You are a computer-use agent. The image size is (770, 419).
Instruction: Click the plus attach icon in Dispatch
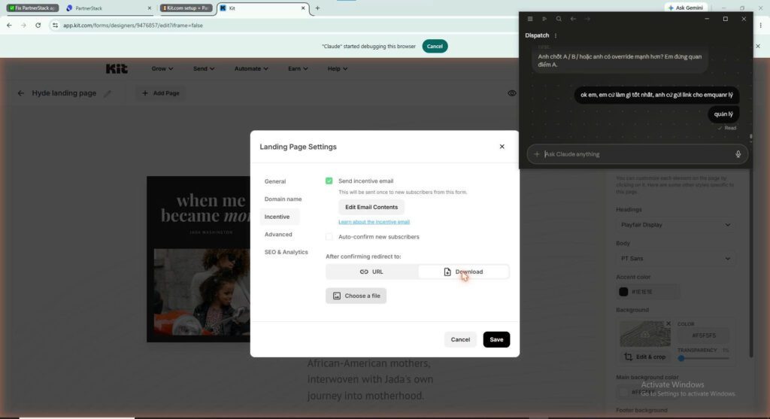536,154
